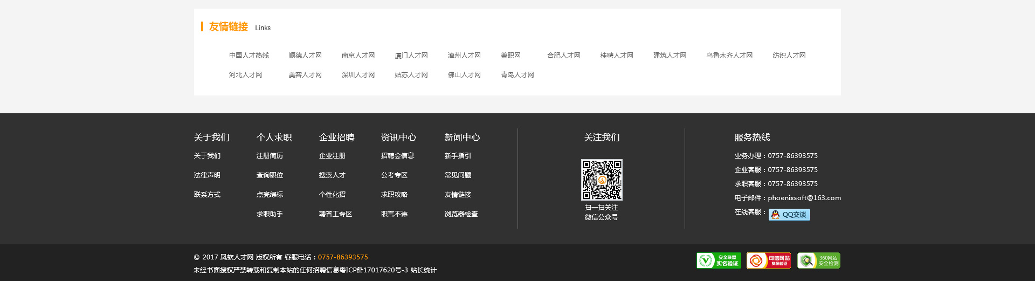Go to 注册简历 under 个人求职
This screenshot has height=281, width=1035.
[270, 156]
